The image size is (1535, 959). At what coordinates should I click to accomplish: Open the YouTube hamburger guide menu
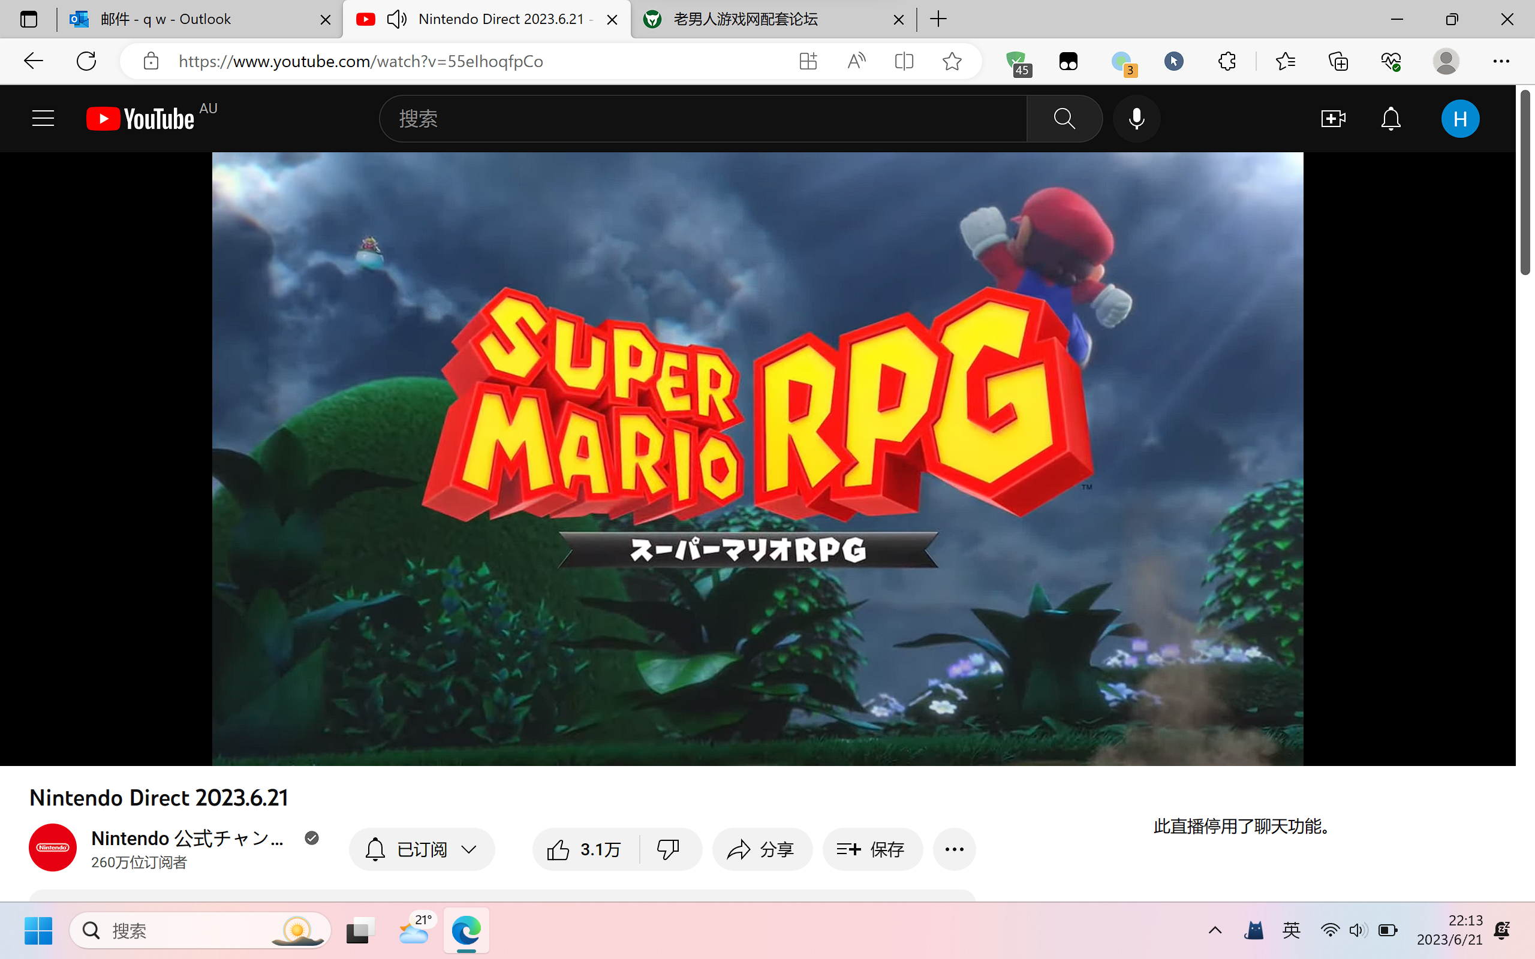43,119
